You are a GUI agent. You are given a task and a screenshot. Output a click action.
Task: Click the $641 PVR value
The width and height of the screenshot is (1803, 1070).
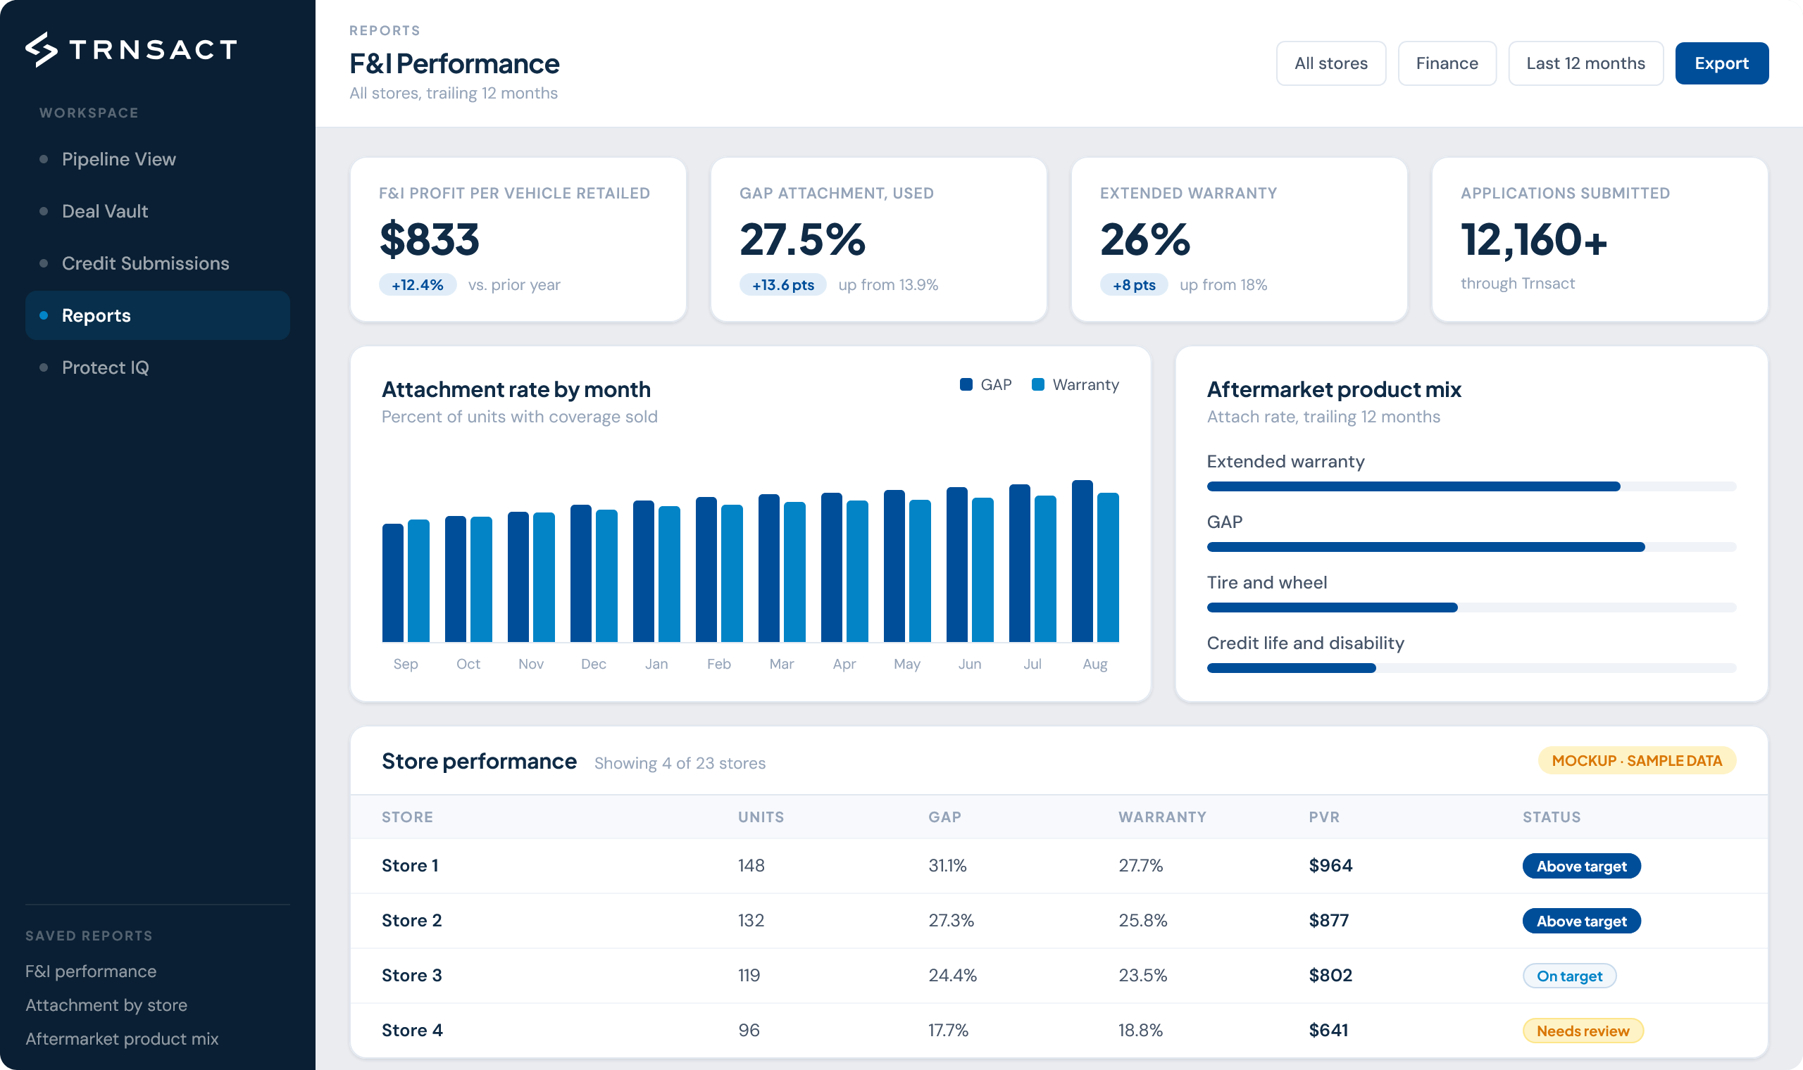tap(1328, 1031)
